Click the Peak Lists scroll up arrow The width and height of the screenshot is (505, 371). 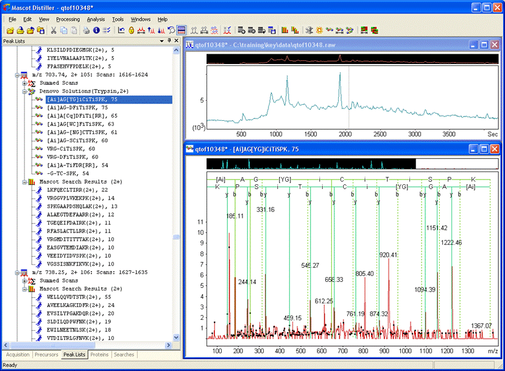(176, 50)
